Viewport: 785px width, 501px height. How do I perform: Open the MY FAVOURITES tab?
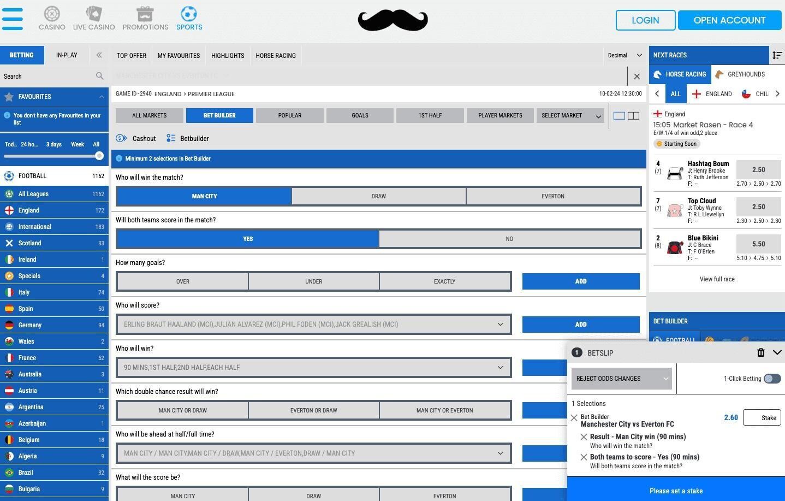(x=179, y=56)
